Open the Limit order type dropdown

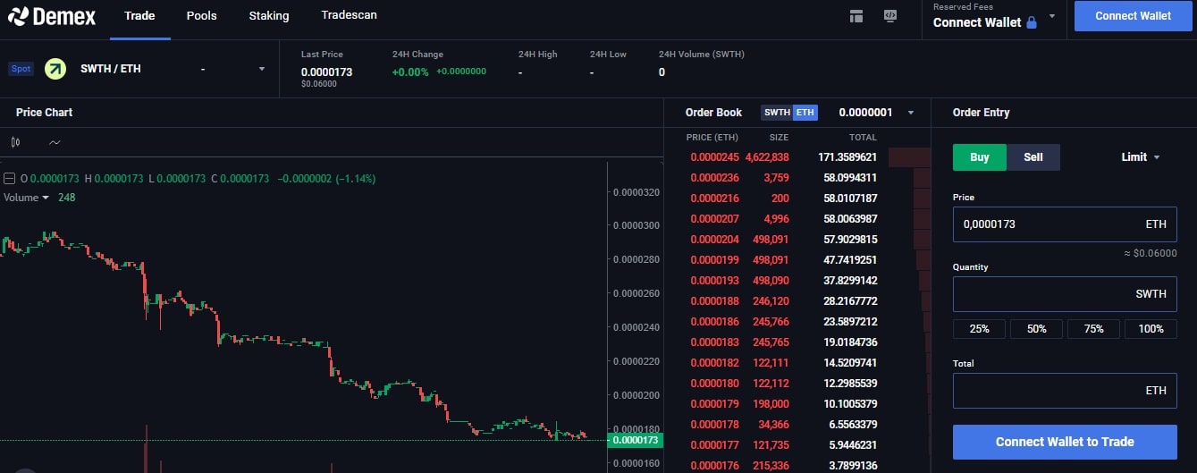pos(1141,157)
